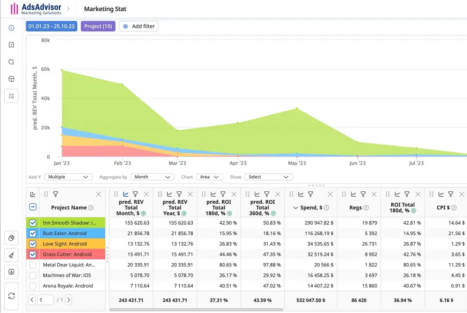Click the date range 01.01.23 - 25.10.23 filter
Screen dimensions: 467x313
(51, 26)
